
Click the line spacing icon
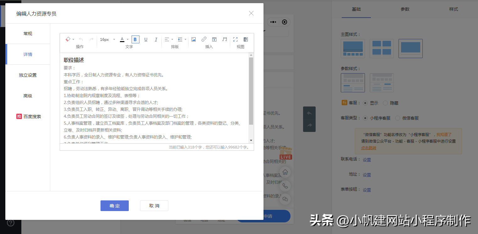(180, 39)
